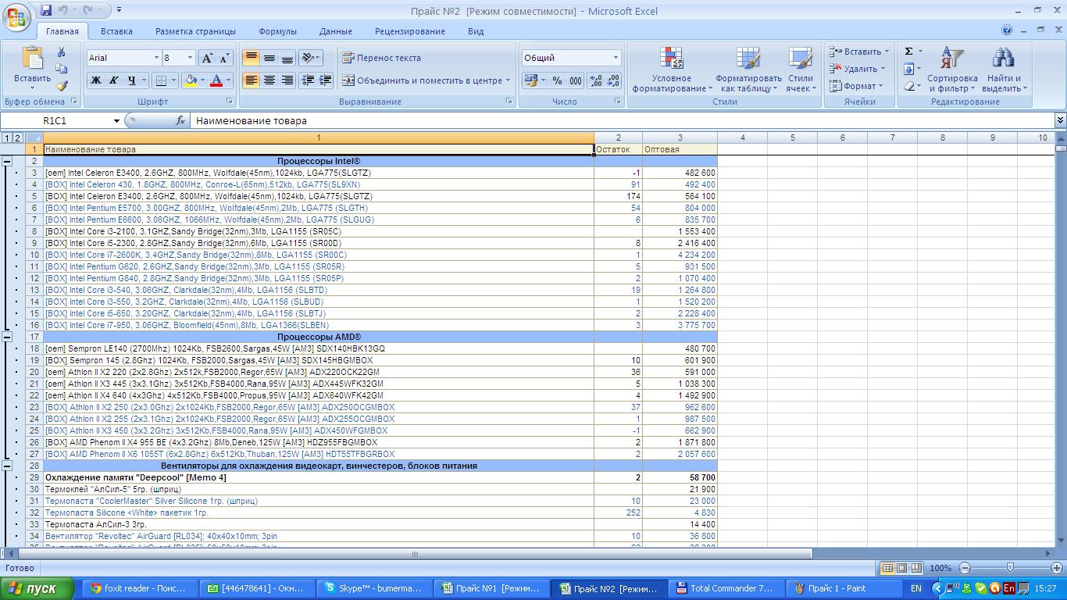This screenshot has width=1067, height=600.
Task: Click the AutoSum sigma icon
Action: pyautogui.click(x=908, y=52)
